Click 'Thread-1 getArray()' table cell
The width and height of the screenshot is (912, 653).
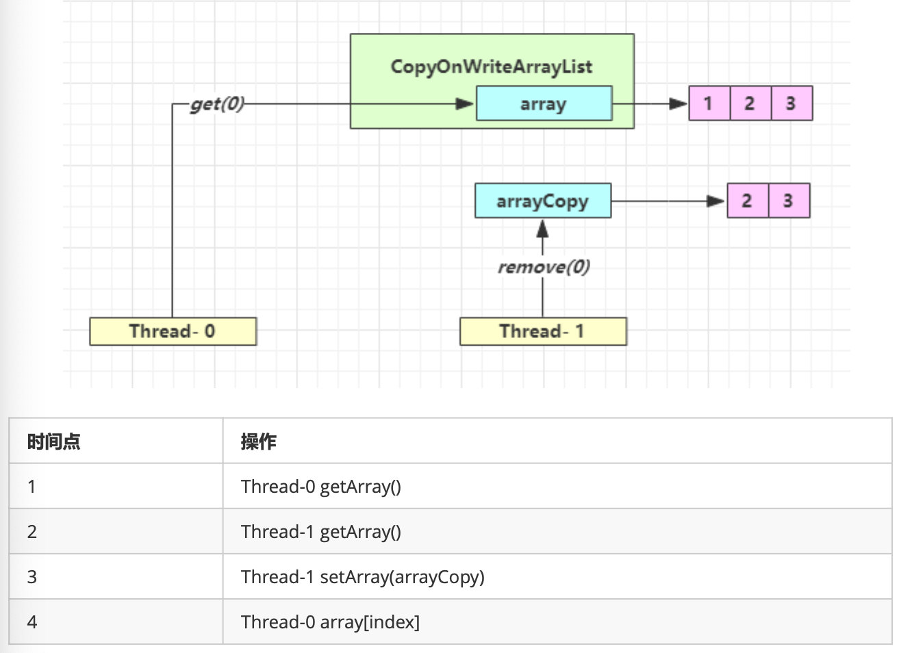click(557, 532)
